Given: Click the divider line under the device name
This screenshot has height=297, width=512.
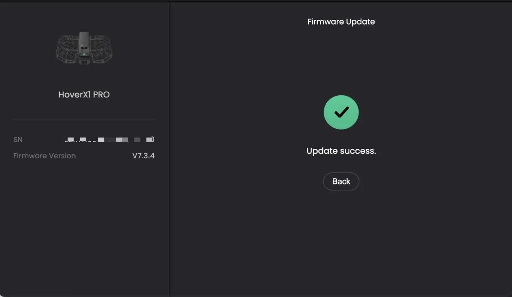Looking at the screenshot, I should coord(84,120).
